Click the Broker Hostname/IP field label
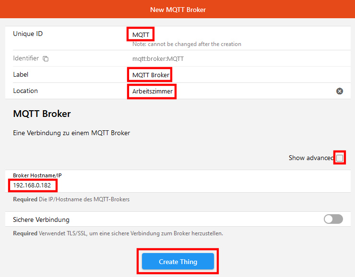The height and width of the screenshot is (277, 355). pos(37,175)
